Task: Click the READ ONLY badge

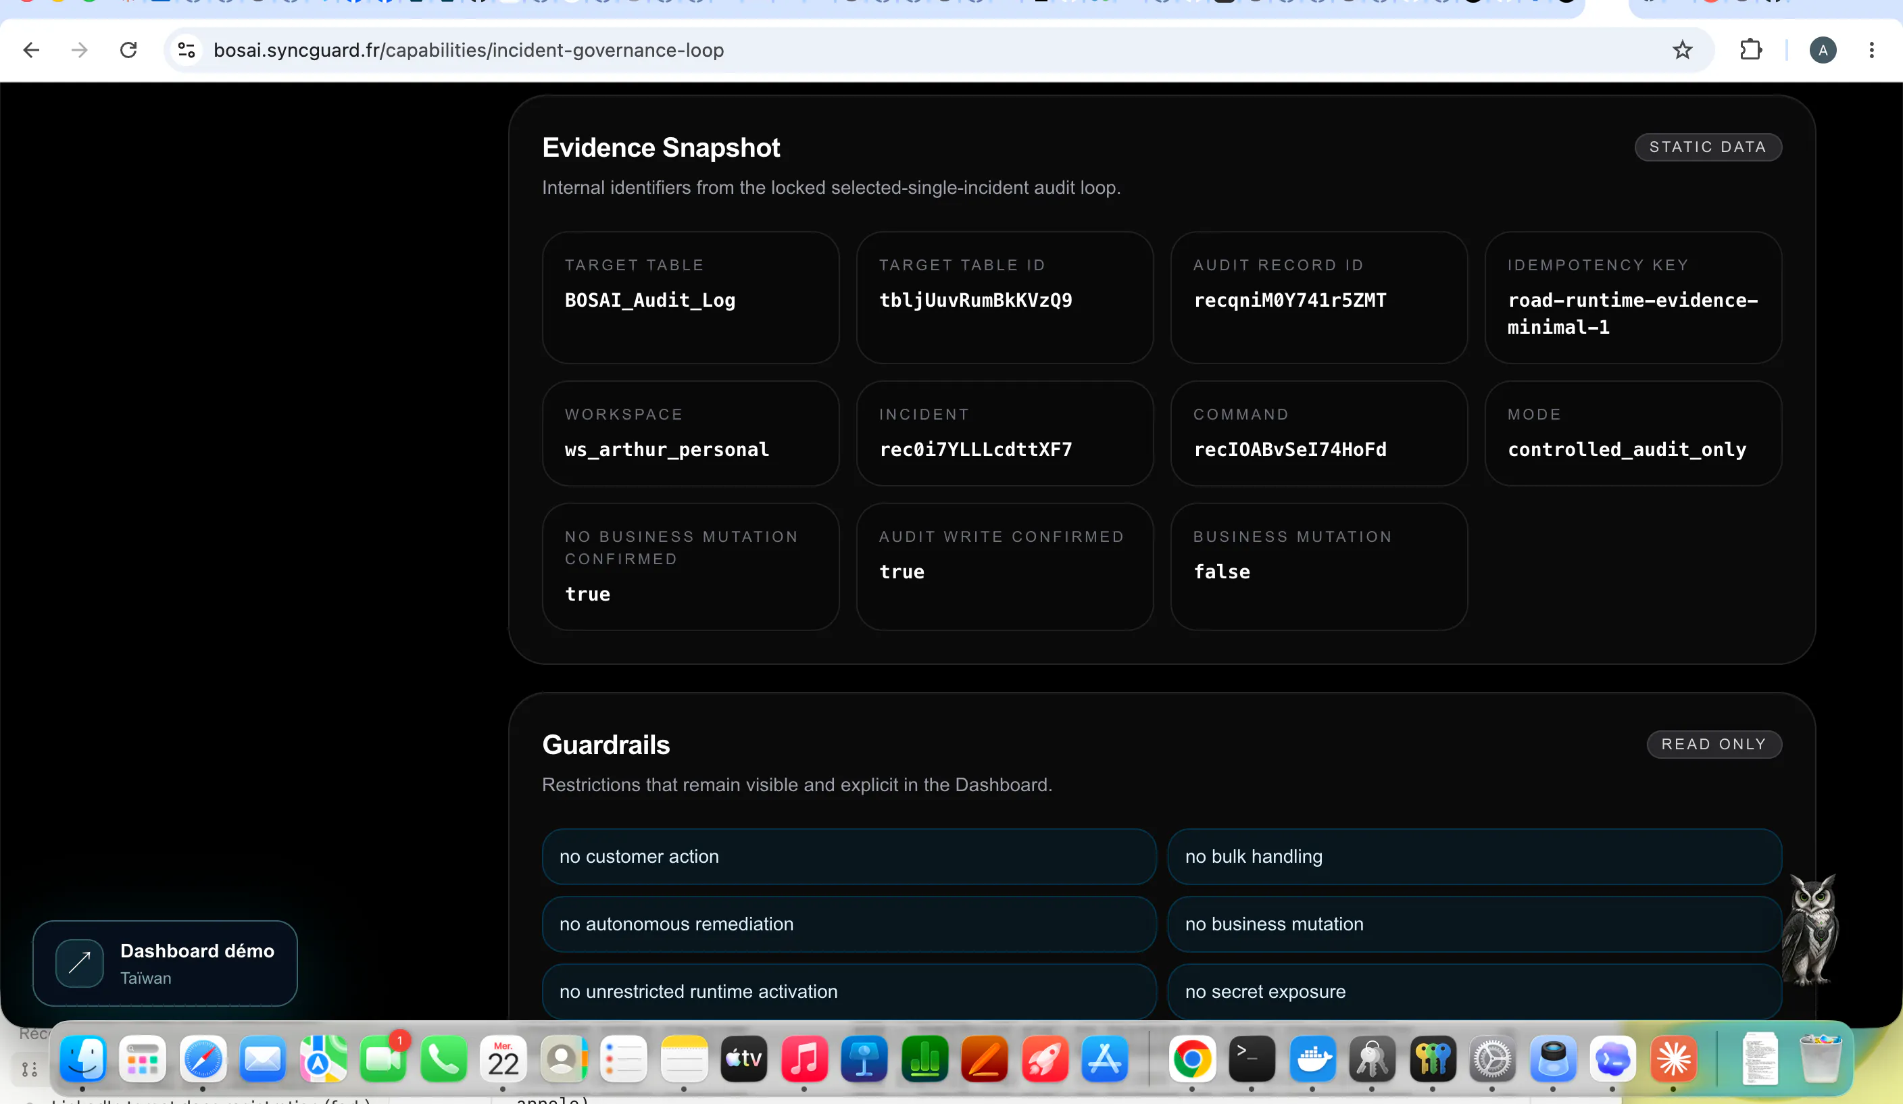Action: [1714, 745]
